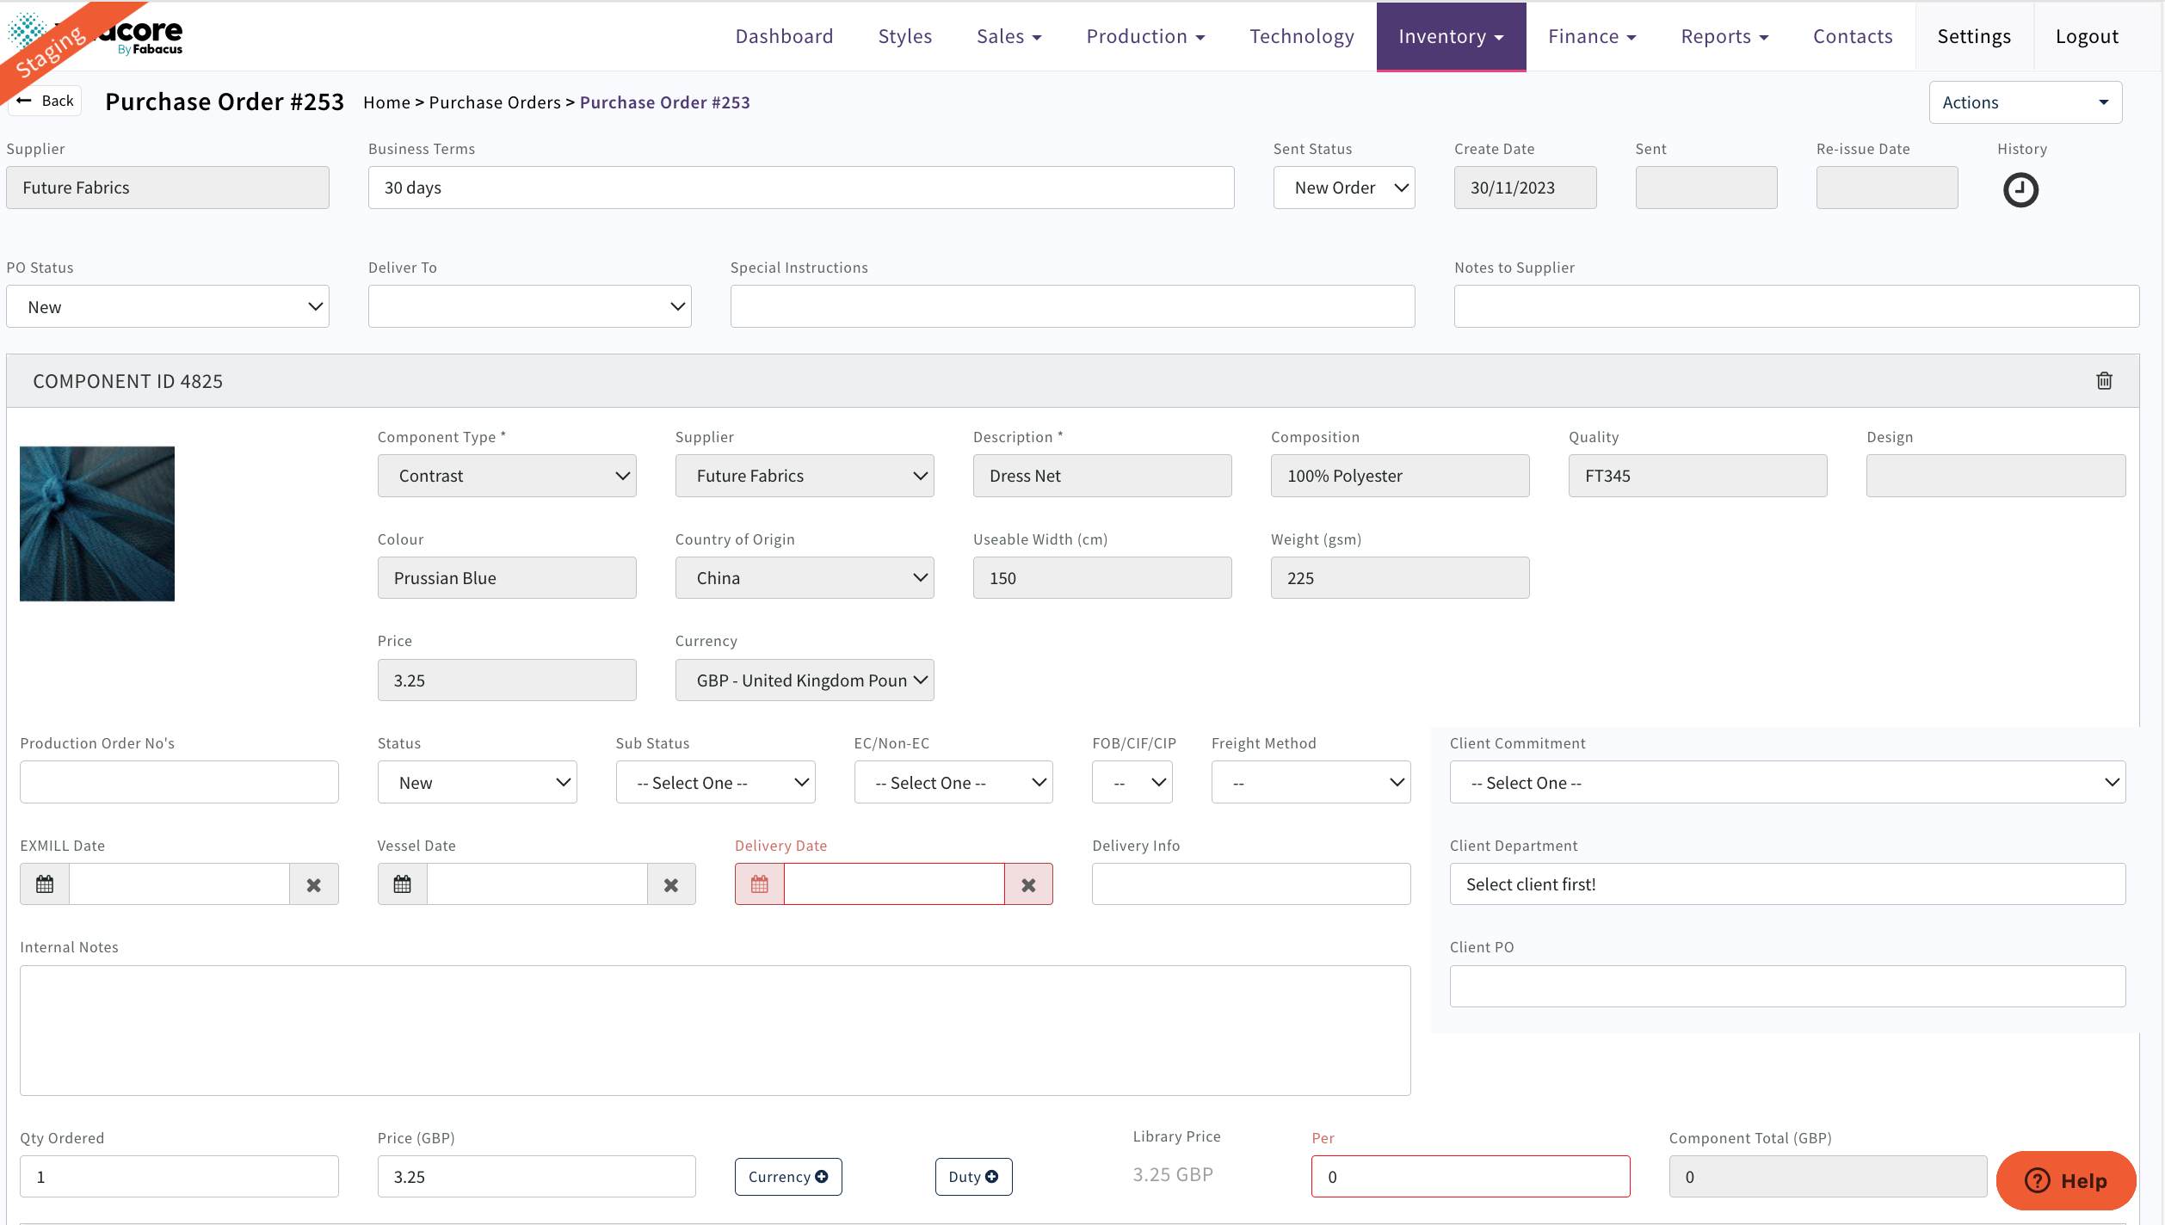Screen dimensions: 2165x1225
Task: Clear the EXMILL Date field
Action: pyautogui.click(x=313, y=884)
